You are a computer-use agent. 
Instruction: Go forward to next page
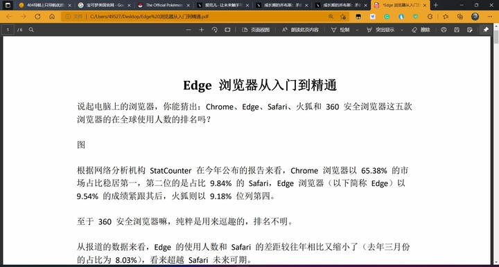click(x=24, y=17)
